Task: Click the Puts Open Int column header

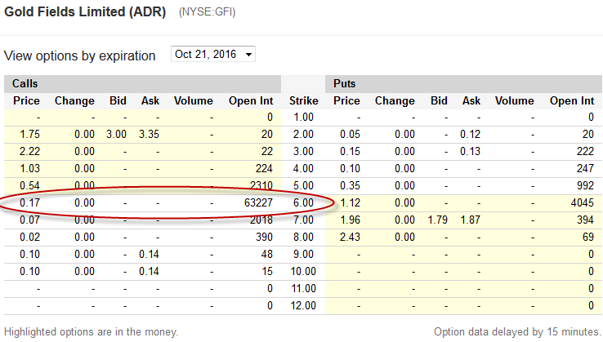Action: [572, 100]
